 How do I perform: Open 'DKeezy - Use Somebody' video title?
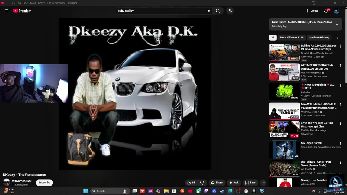pyautogui.click(x=314, y=180)
